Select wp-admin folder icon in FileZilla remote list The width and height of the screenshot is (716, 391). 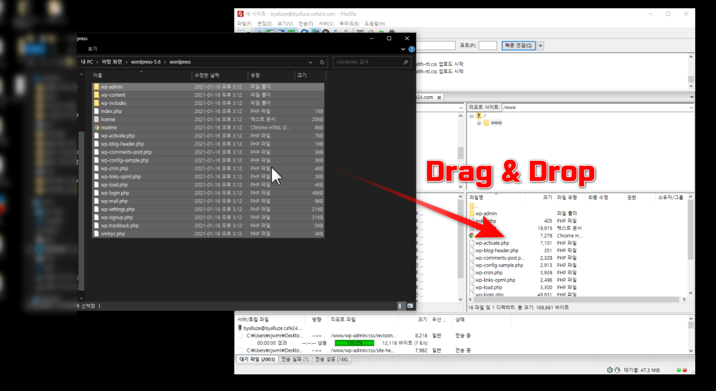click(472, 213)
